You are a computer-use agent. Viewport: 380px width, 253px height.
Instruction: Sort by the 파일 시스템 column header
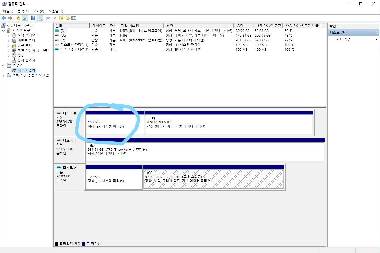(141, 26)
